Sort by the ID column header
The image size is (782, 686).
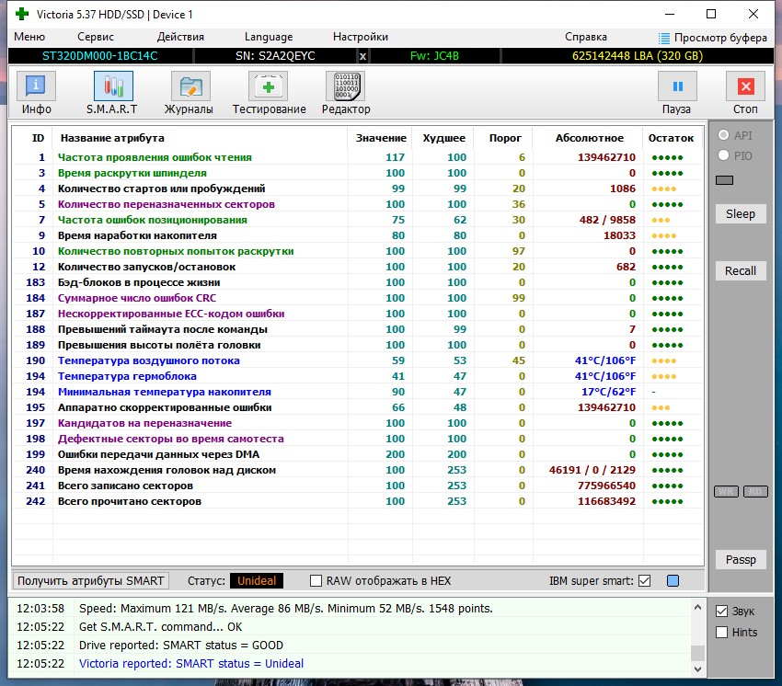[x=38, y=138]
